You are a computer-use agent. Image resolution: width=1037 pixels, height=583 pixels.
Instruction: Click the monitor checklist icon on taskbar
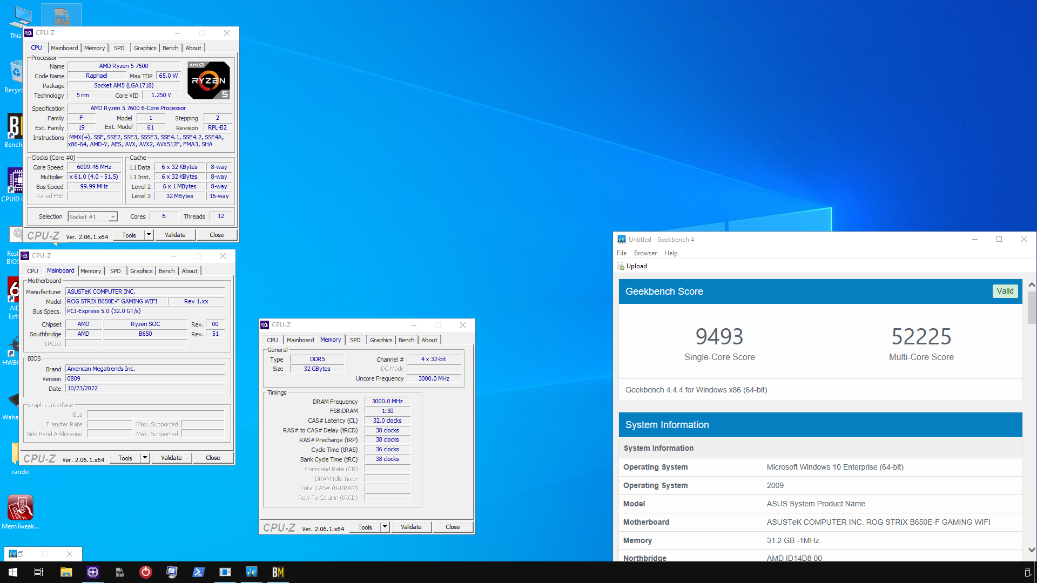[172, 572]
